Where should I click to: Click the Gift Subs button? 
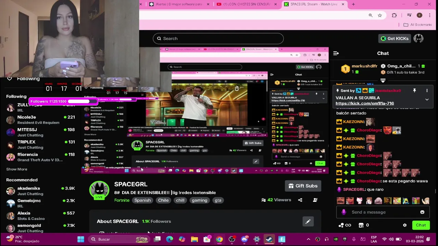[x=303, y=186]
